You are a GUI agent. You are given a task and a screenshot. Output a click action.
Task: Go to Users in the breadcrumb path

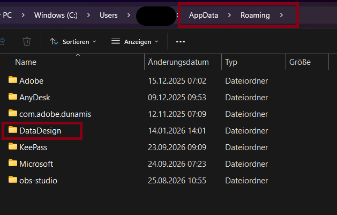tap(109, 15)
